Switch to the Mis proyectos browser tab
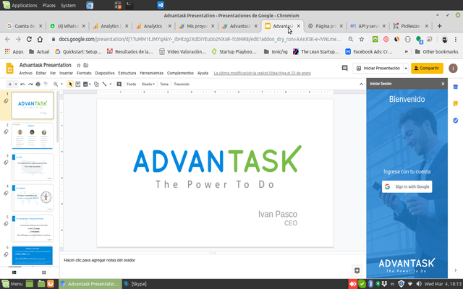The height and width of the screenshot is (289, 463). coord(197,26)
